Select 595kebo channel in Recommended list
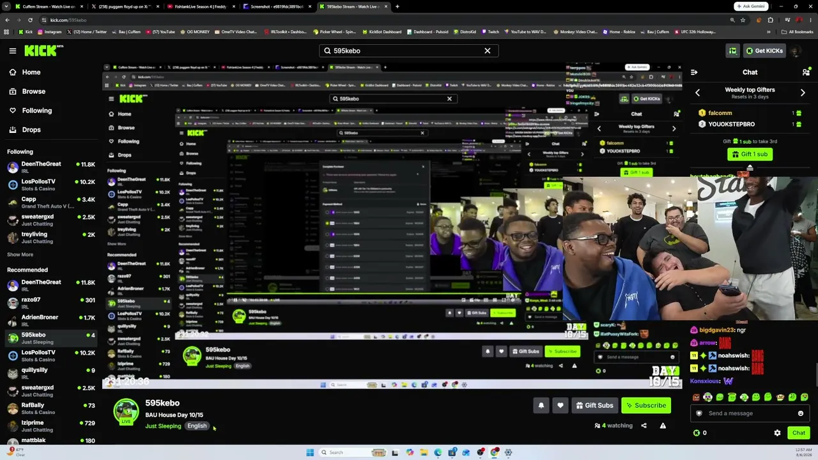818x460 pixels. click(x=50, y=338)
